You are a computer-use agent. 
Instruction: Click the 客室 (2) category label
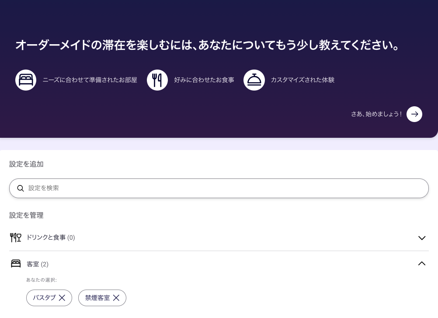point(38,264)
